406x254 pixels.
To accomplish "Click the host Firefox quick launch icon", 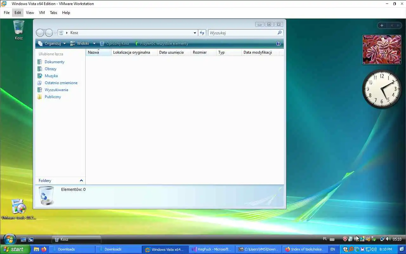I will pyautogui.click(x=44, y=249).
